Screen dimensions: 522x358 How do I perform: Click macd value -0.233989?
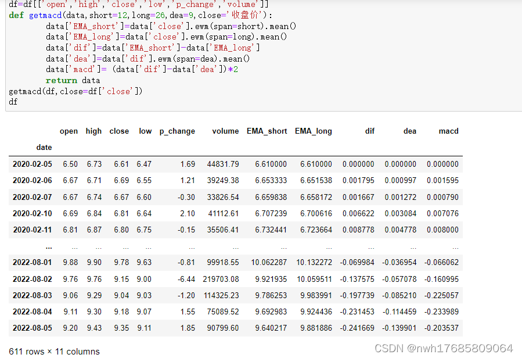point(441,312)
